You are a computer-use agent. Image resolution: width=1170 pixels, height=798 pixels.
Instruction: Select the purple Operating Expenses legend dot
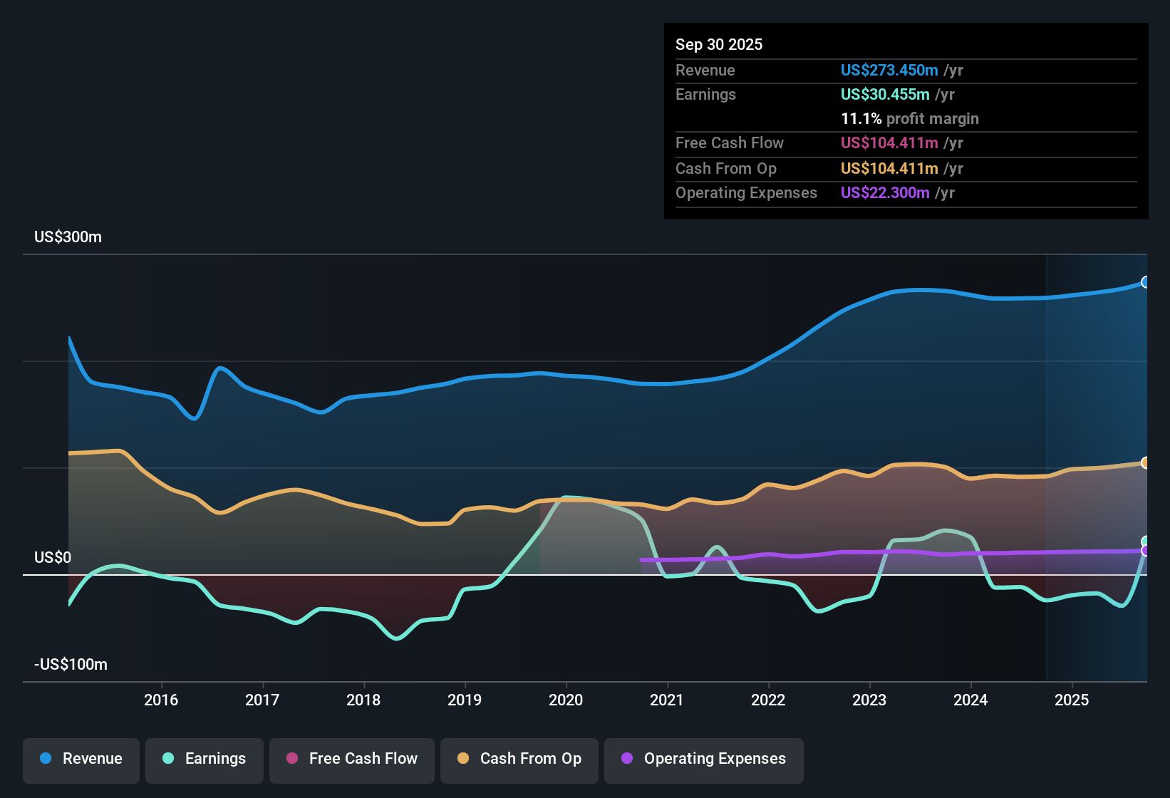click(x=626, y=759)
